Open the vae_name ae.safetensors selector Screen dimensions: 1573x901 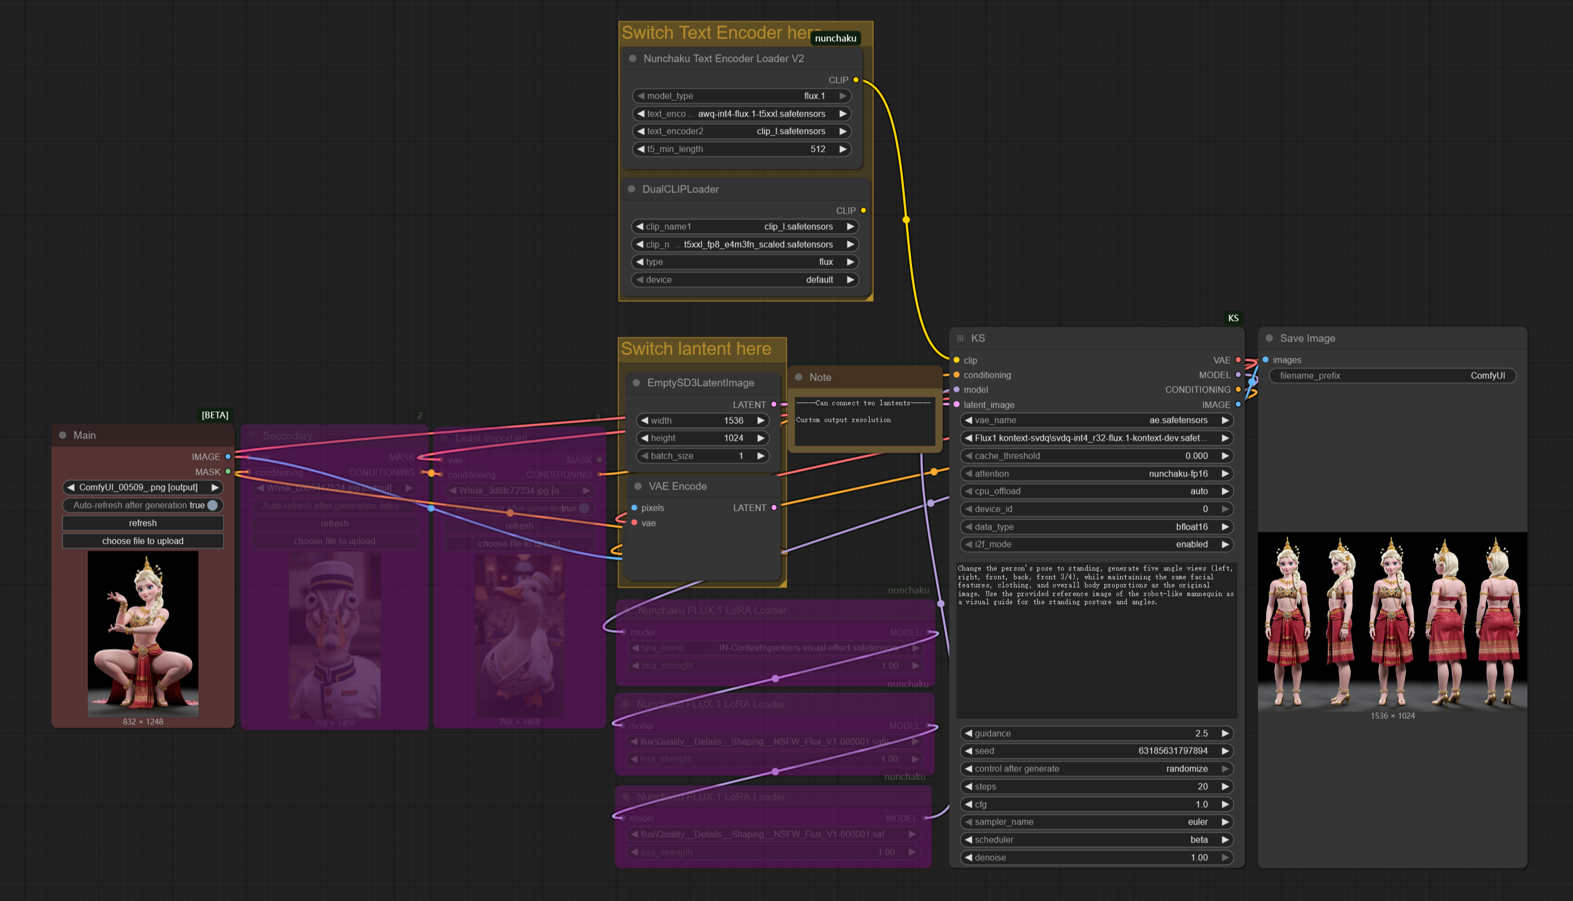(1095, 420)
